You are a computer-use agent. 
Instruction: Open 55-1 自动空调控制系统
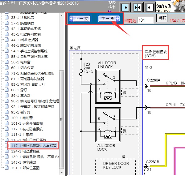pos(29,57)
